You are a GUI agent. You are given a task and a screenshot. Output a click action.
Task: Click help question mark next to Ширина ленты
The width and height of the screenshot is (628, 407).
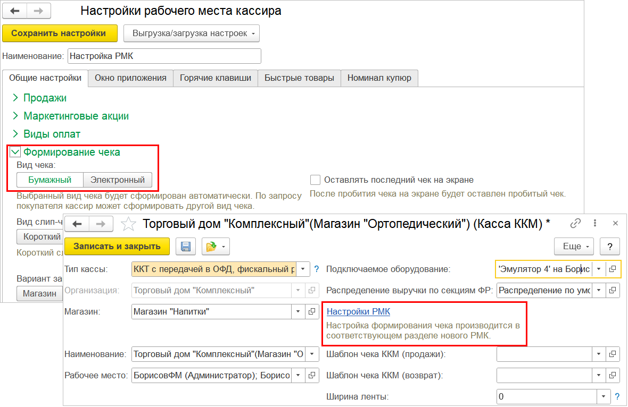[x=617, y=396]
